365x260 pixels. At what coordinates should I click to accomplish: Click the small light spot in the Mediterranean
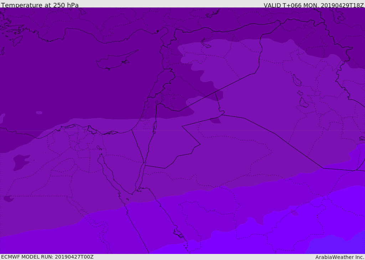tap(39, 113)
